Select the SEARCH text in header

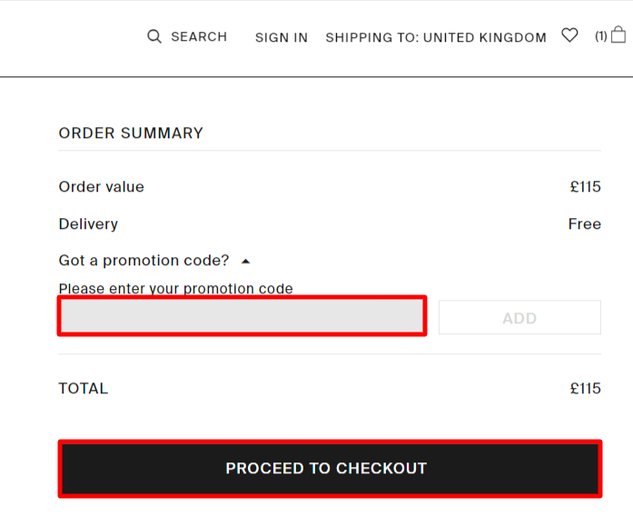199,37
